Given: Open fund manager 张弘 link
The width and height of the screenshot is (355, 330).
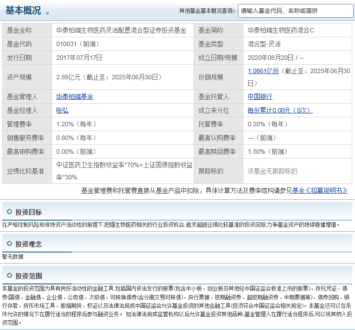Looking at the screenshot, I should point(62,110).
